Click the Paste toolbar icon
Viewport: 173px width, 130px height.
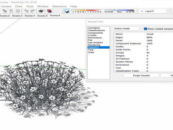click(x=11, y=11)
